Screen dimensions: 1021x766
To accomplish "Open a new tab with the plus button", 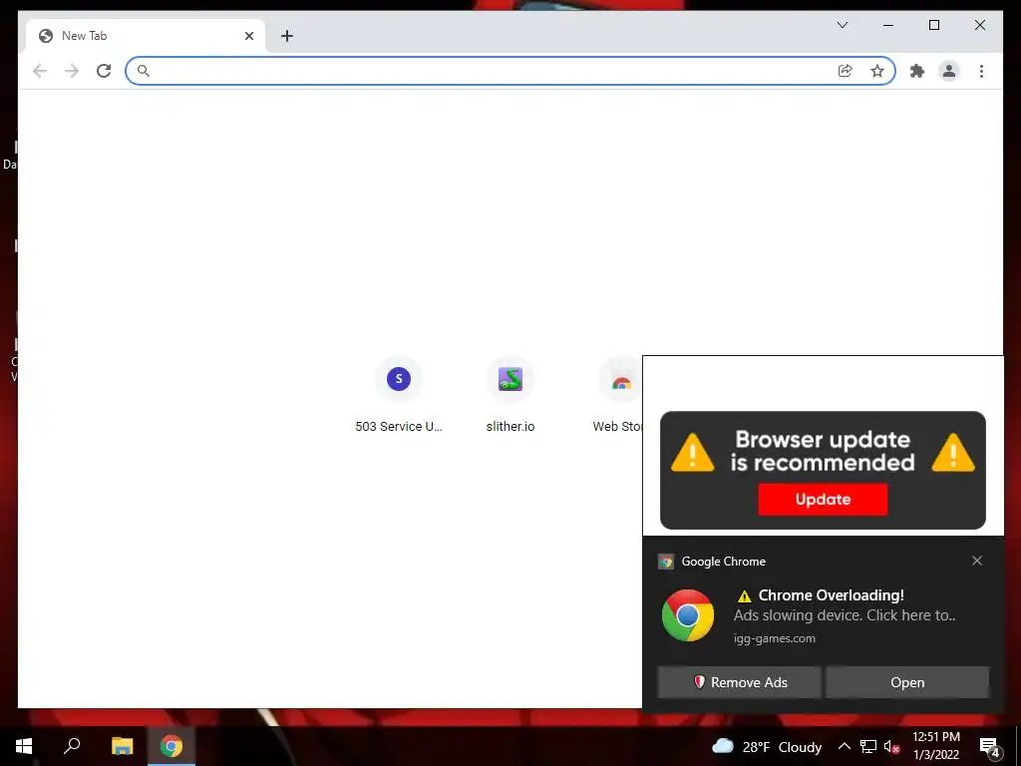I will point(287,36).
